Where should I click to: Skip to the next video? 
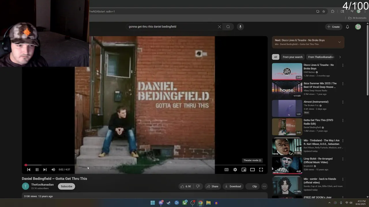click(45, 170)
